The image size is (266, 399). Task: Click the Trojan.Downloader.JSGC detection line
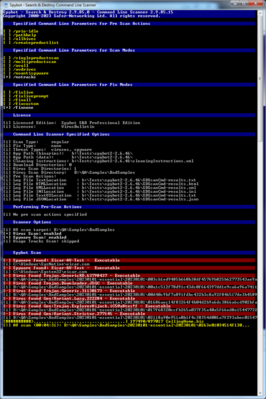129,283
